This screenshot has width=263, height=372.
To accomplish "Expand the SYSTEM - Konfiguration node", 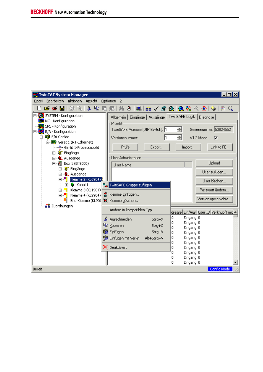I will tap(35, 115).
